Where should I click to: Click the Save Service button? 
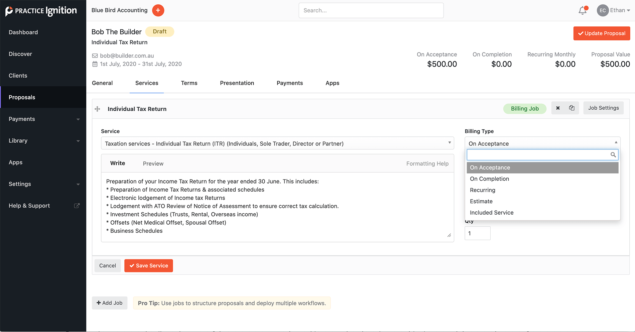(x=149, y=266)
